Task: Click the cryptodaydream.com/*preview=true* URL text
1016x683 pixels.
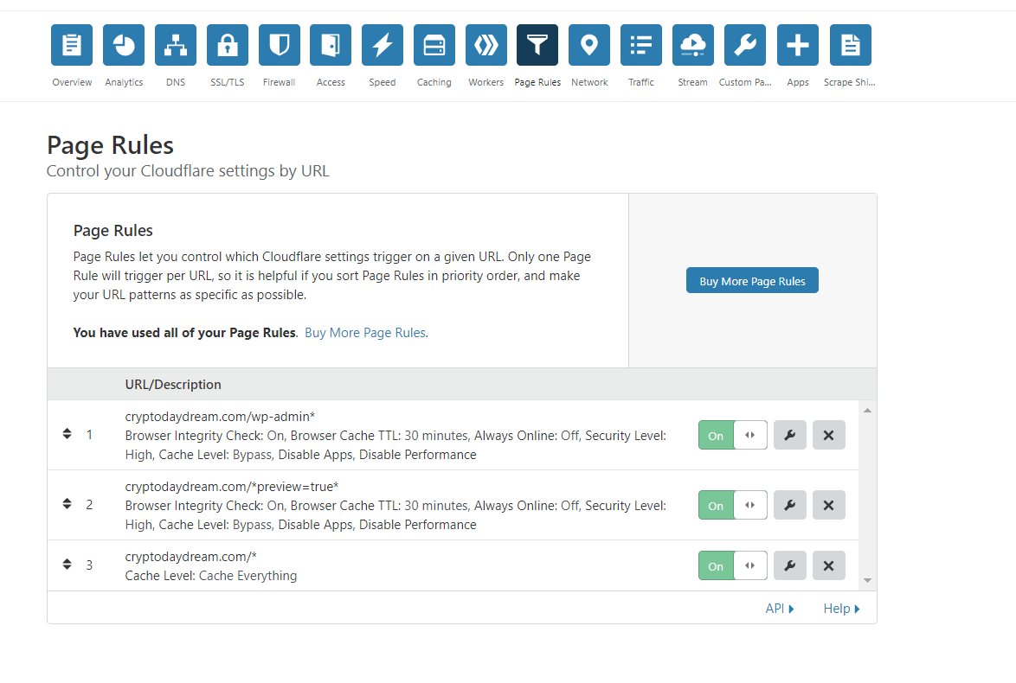Action: pyautogui.click(x=231, y=487)
